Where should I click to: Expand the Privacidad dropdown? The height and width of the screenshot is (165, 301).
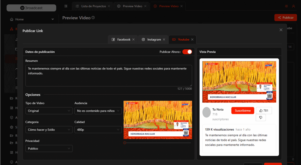point(49,148)
